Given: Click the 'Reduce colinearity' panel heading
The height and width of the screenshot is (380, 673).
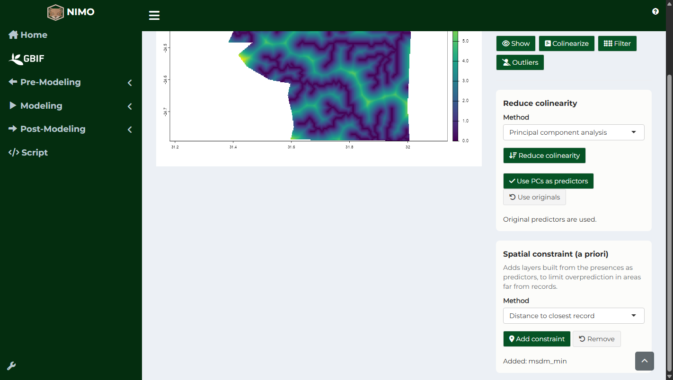Looking at the screenshot, I should pos(540,103).
